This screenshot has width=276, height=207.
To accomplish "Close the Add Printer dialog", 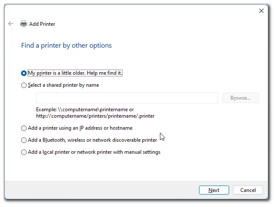I will (261, 11).
